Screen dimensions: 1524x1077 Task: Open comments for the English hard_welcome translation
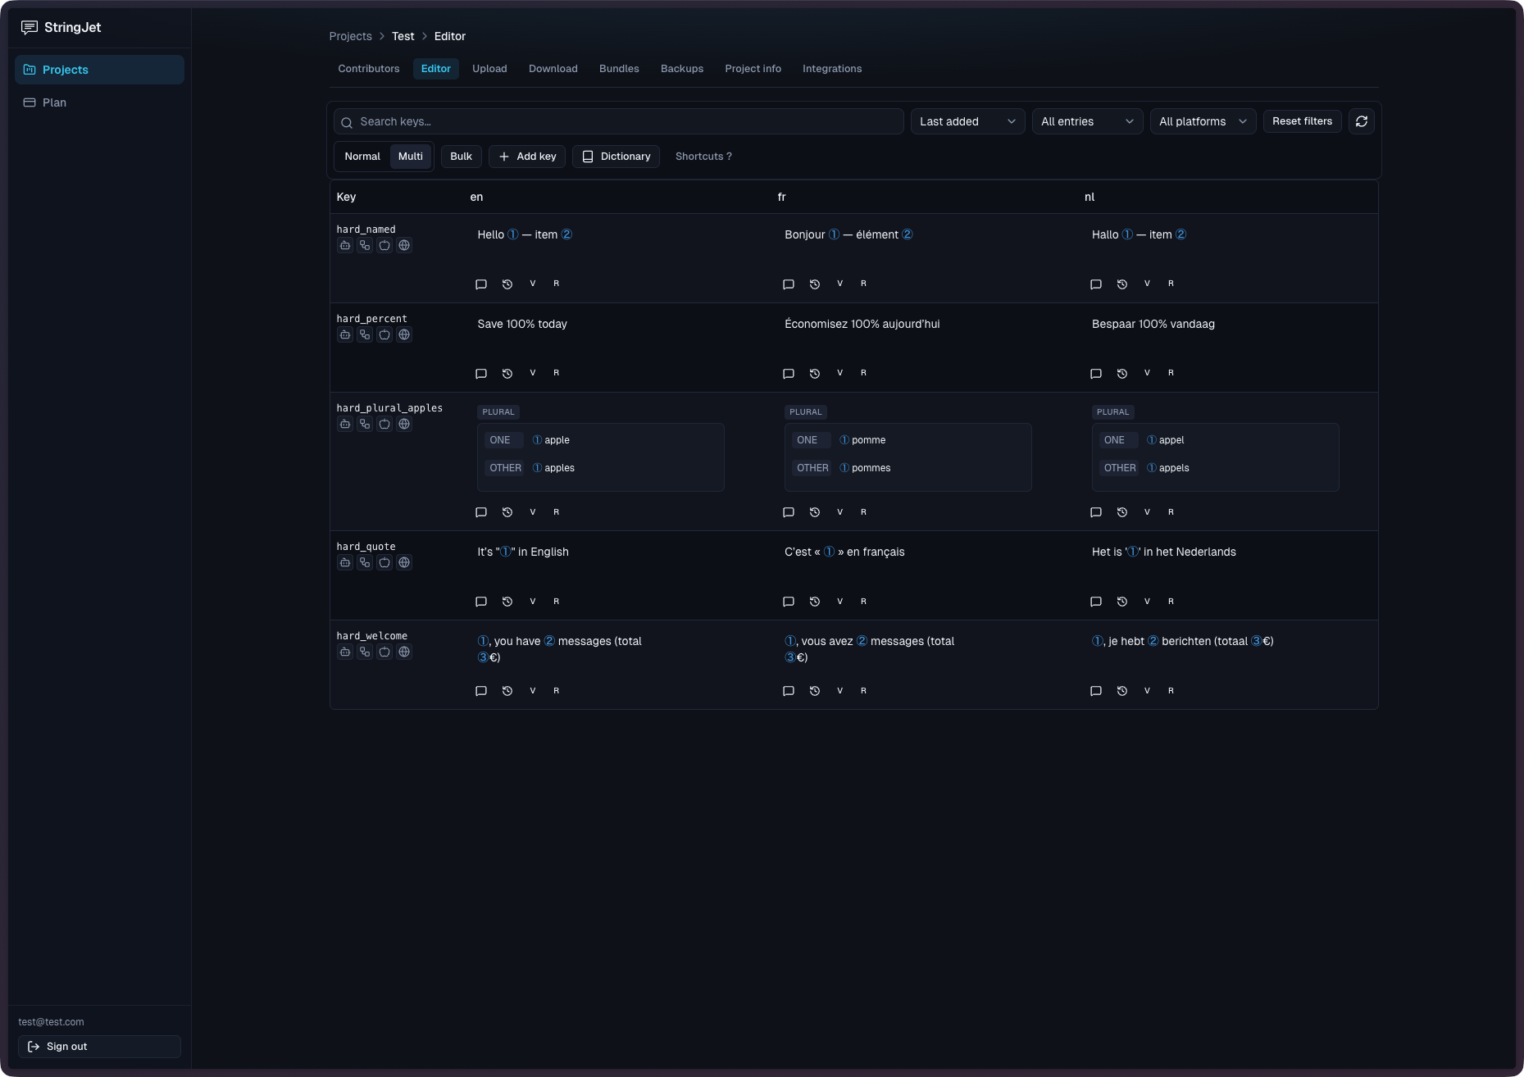point(481,691)
